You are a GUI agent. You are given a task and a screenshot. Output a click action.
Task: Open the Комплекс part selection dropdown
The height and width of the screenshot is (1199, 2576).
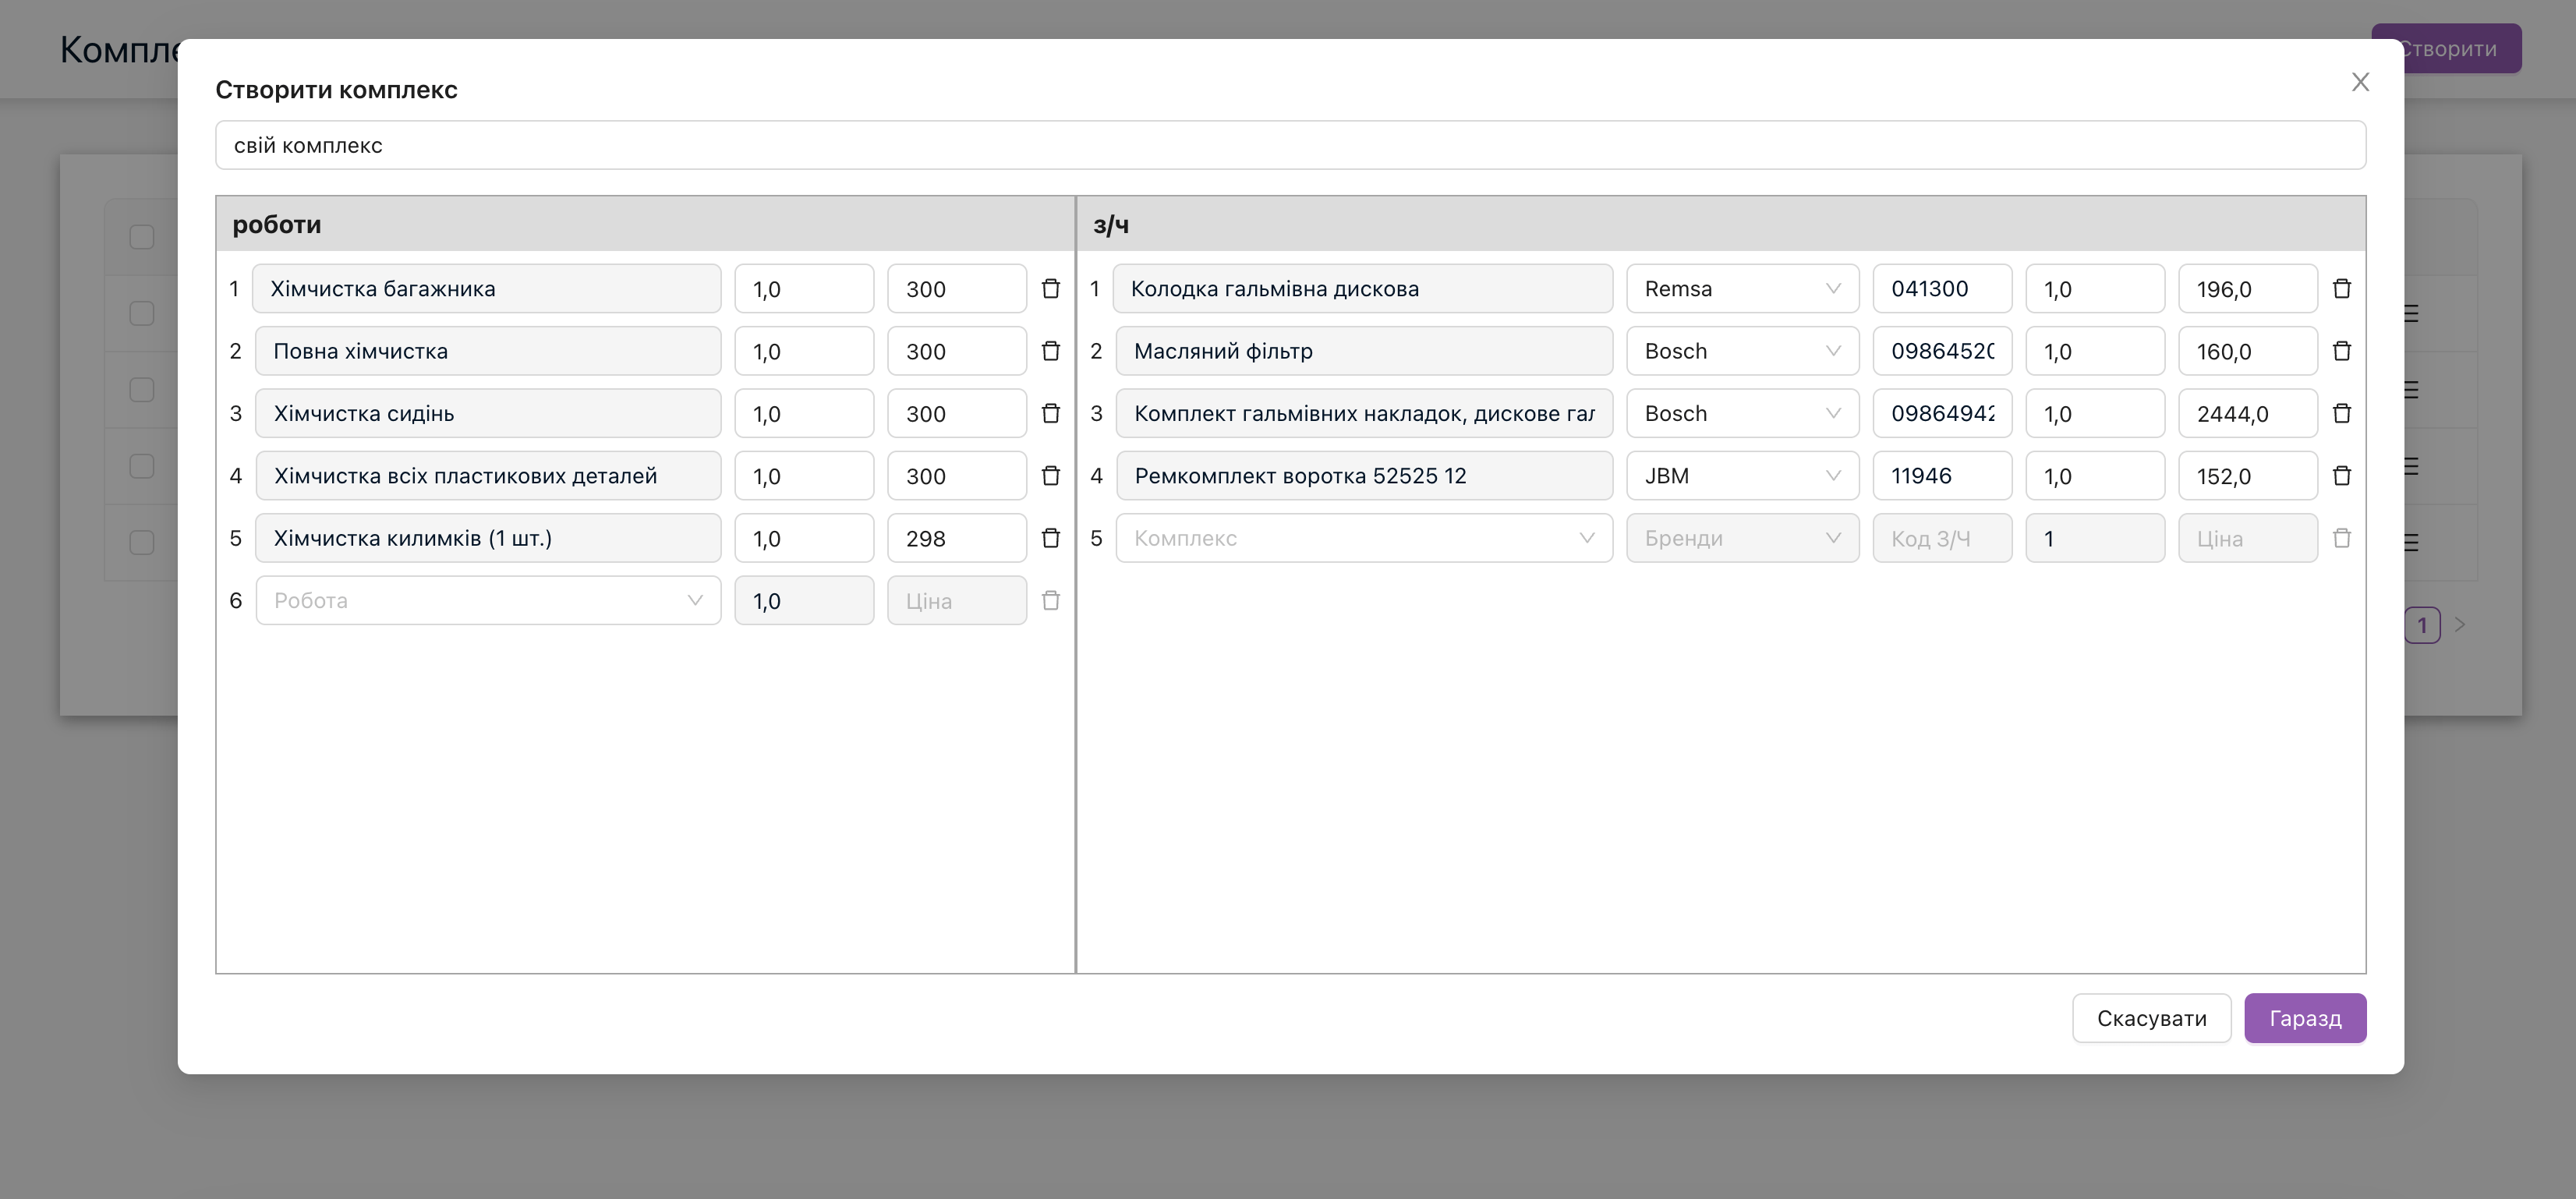pos(1363,538)
